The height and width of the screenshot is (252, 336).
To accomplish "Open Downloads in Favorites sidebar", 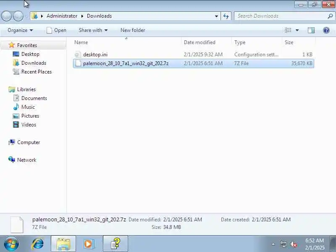I will pos(34,63).
